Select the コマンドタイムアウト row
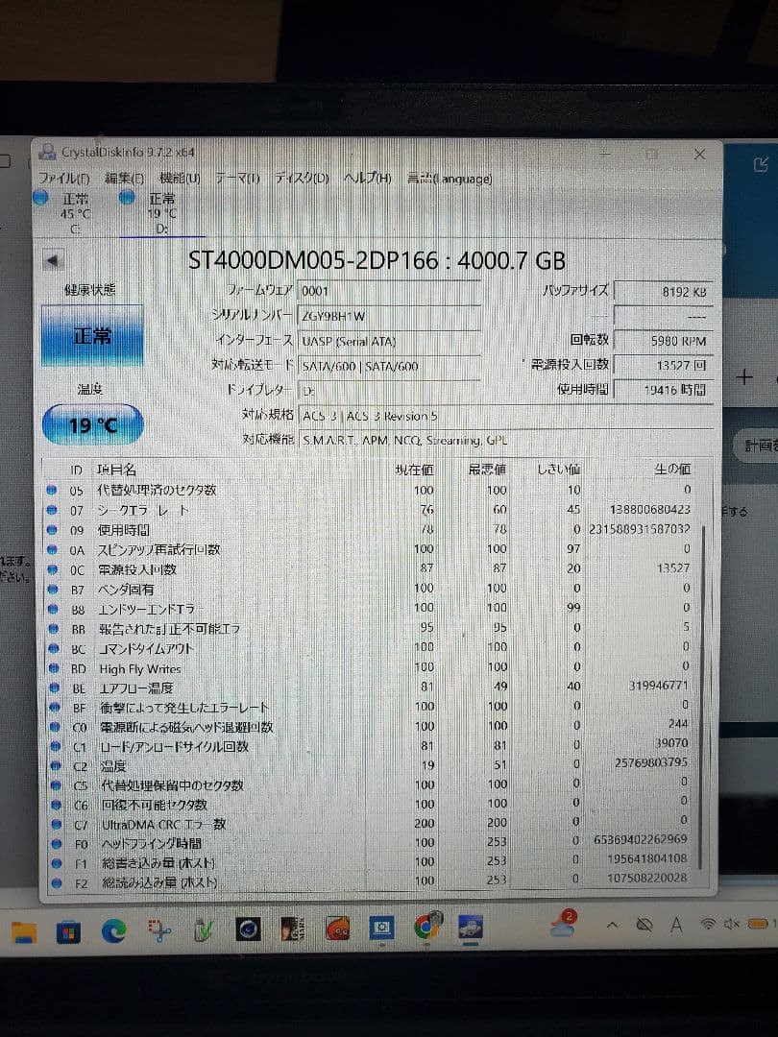 [371, 648]
